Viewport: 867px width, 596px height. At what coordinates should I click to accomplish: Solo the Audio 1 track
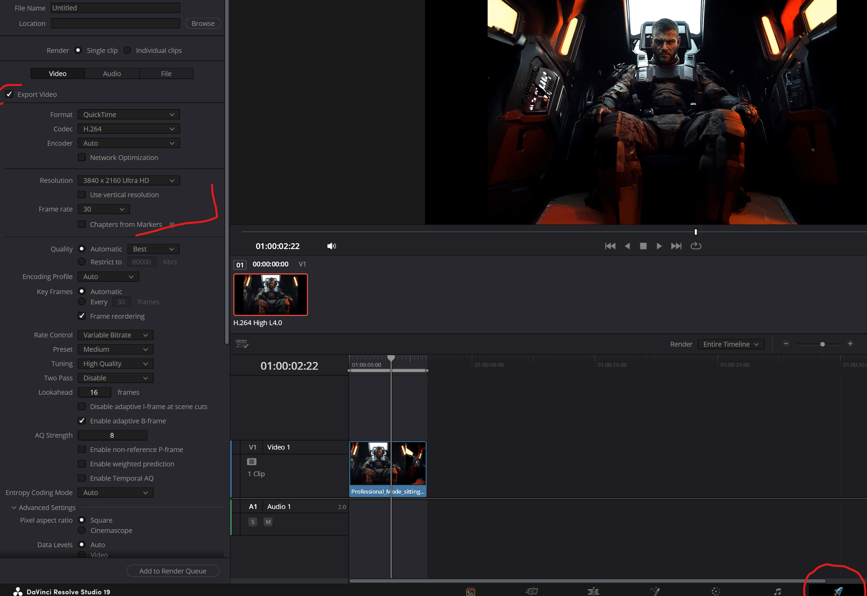pyautogui.click(x=253, y=522)
